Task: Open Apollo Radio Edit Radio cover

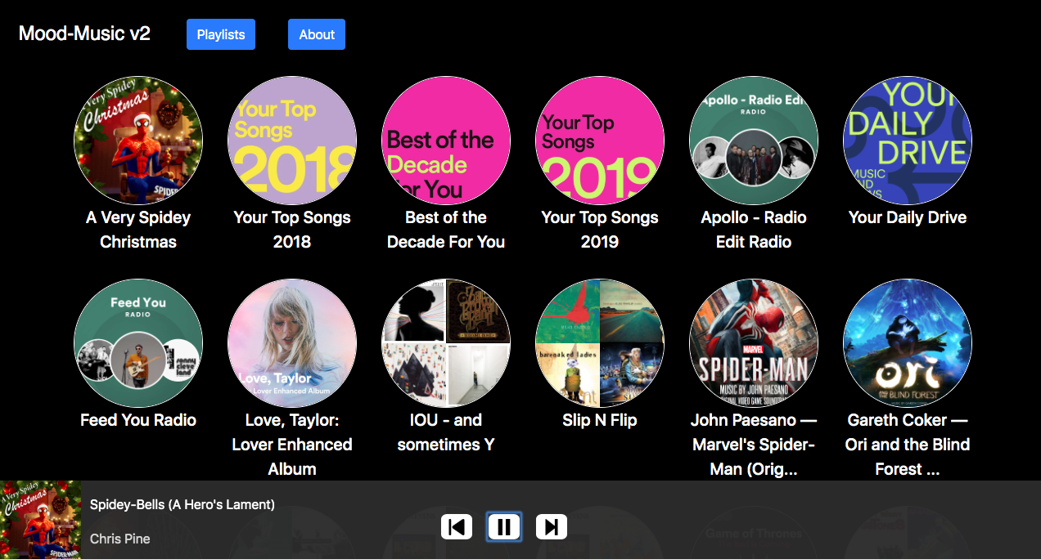Action: (x=754, y=141)
